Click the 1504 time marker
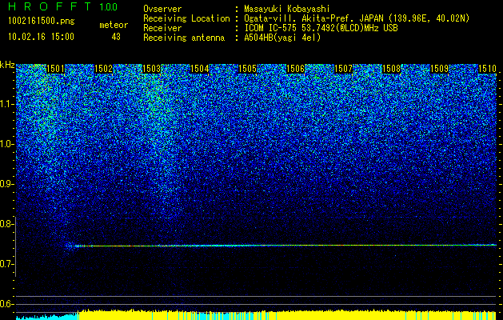This screenshot has height=320, width=503. [x=200, y=69]
